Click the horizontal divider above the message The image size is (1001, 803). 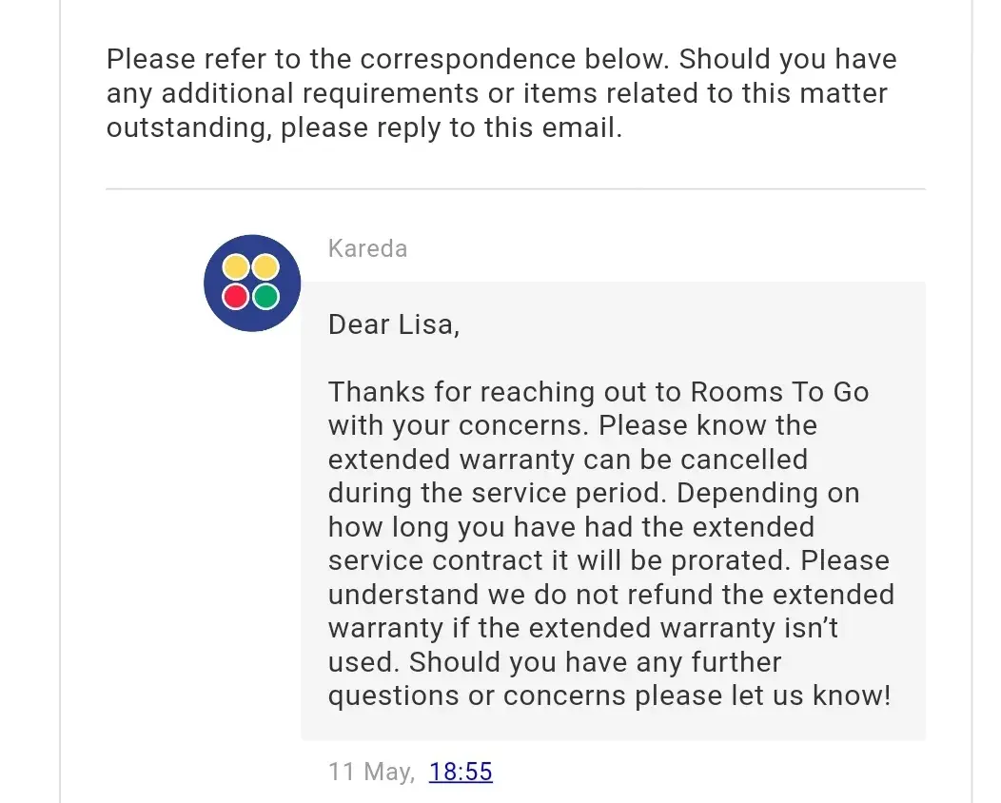click(515, 189)
